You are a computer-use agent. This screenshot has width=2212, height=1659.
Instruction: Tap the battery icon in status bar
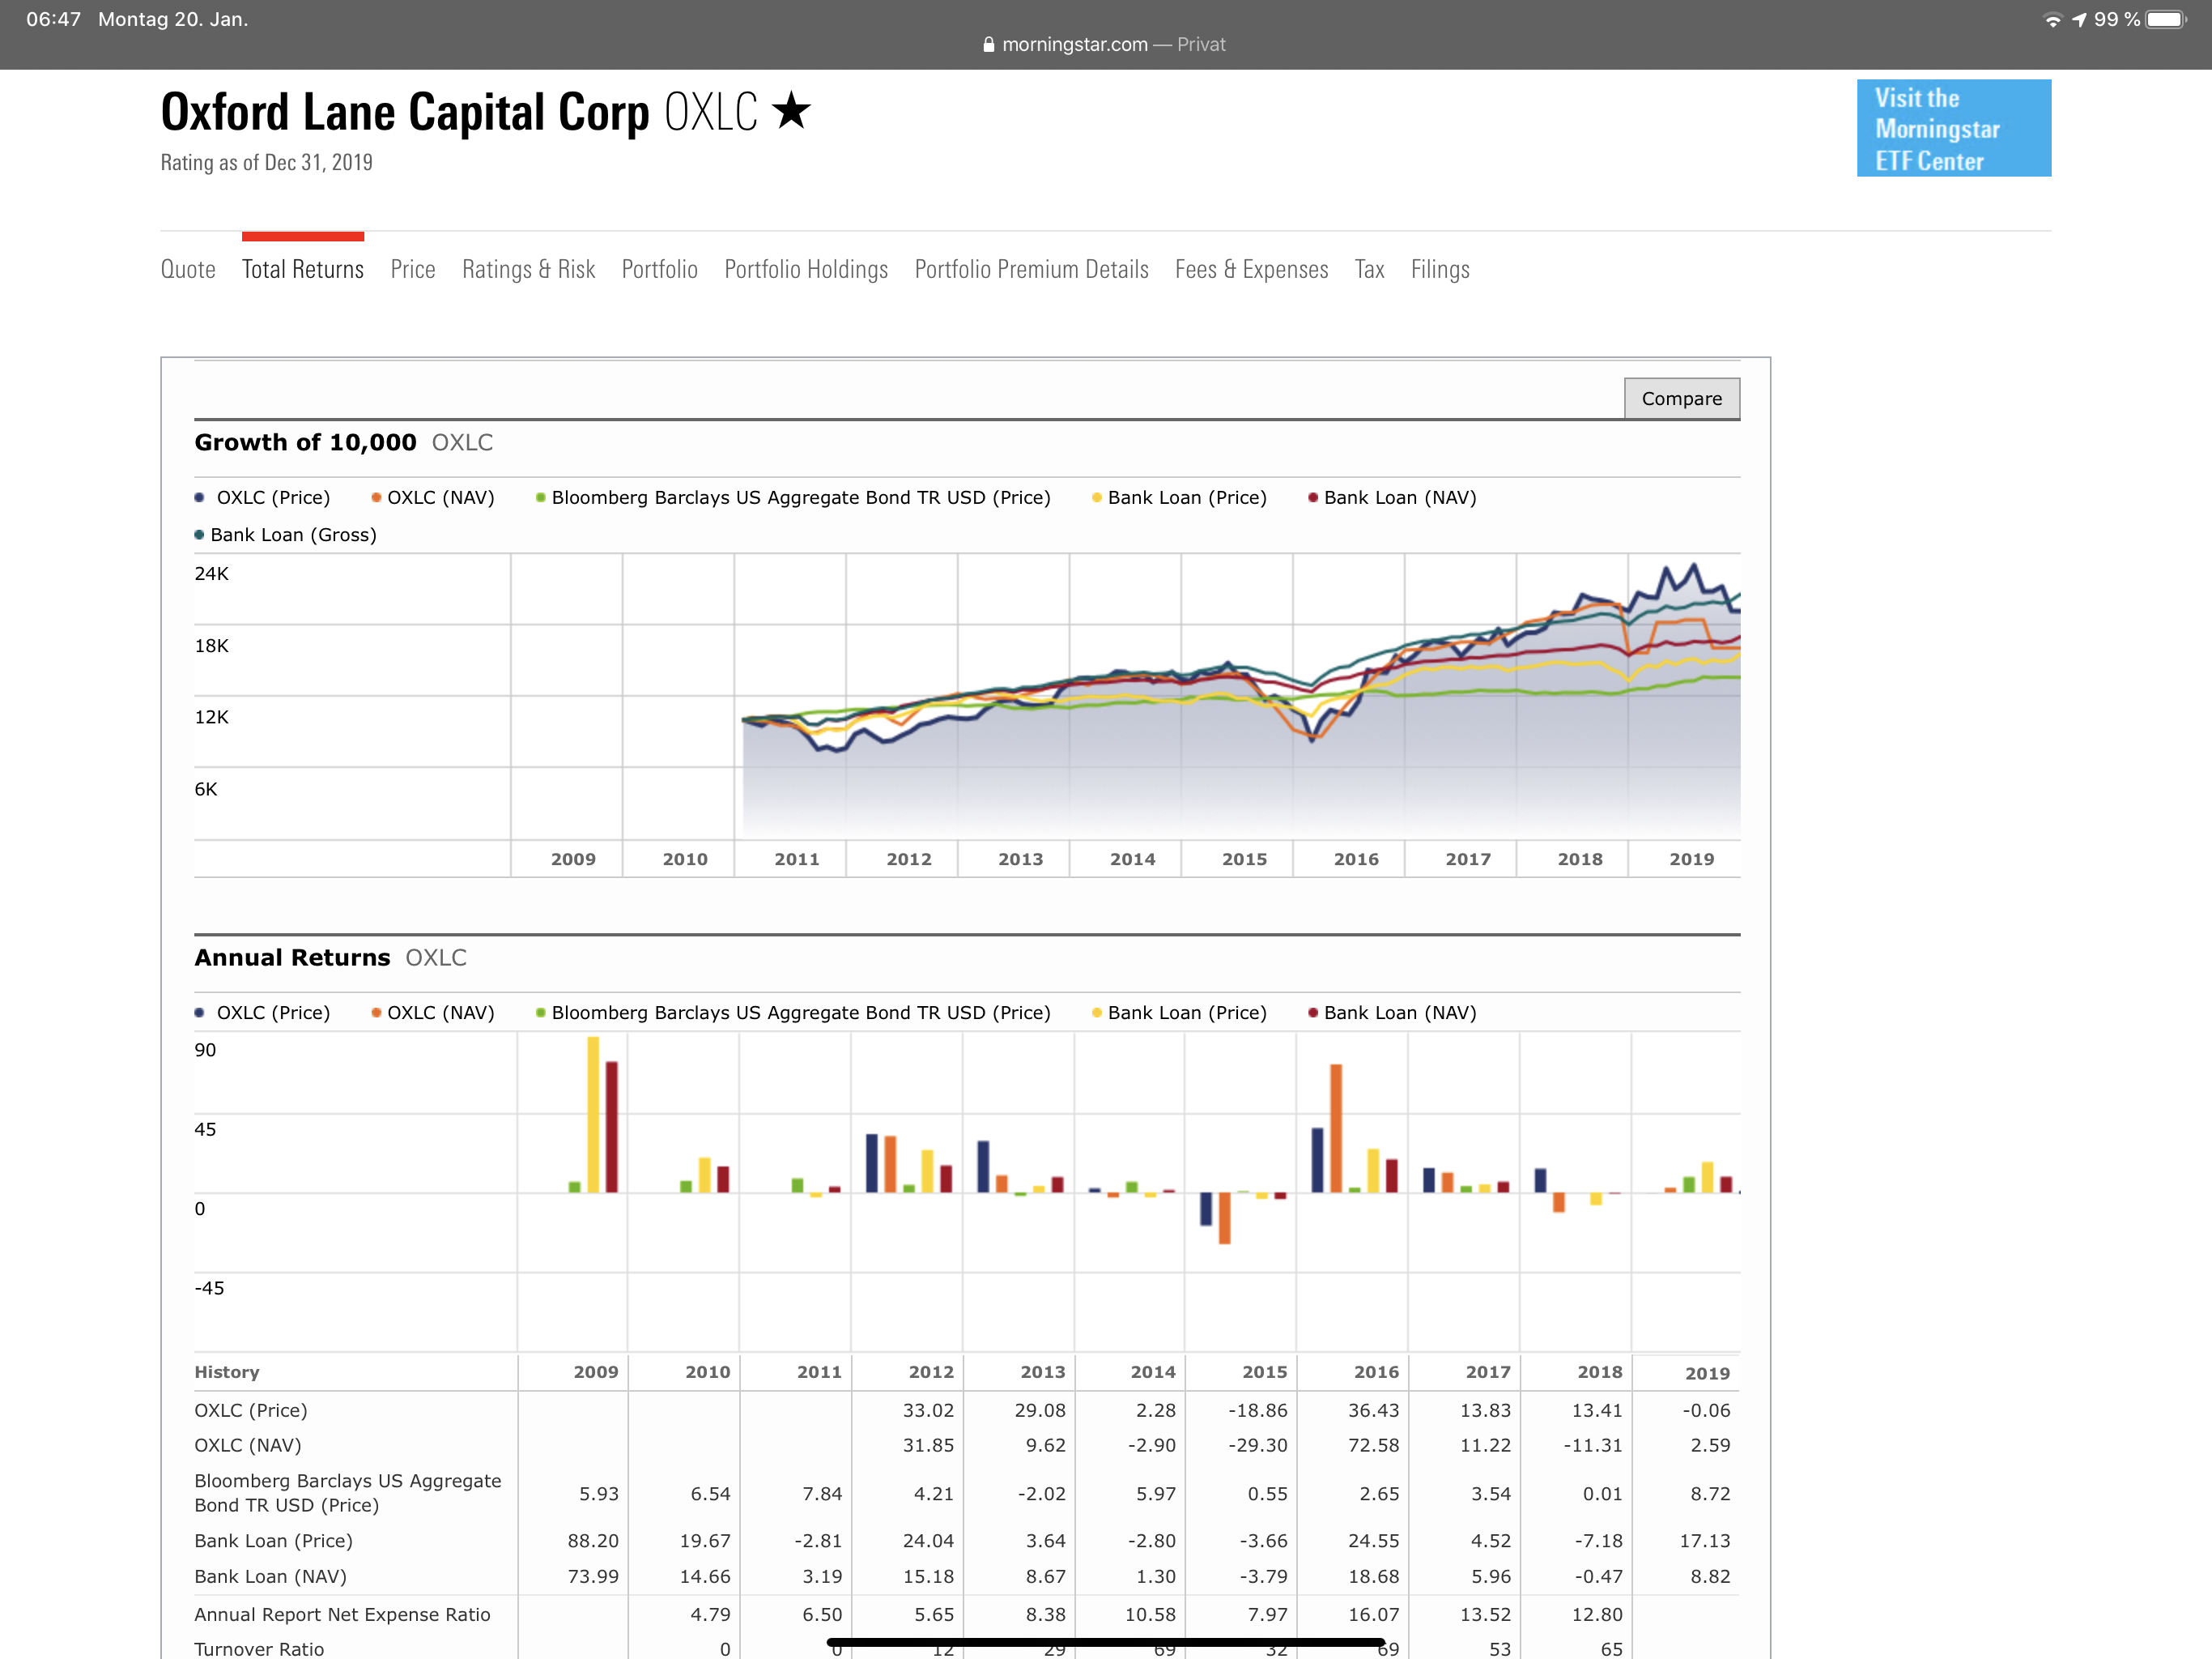coord(2166,19)
